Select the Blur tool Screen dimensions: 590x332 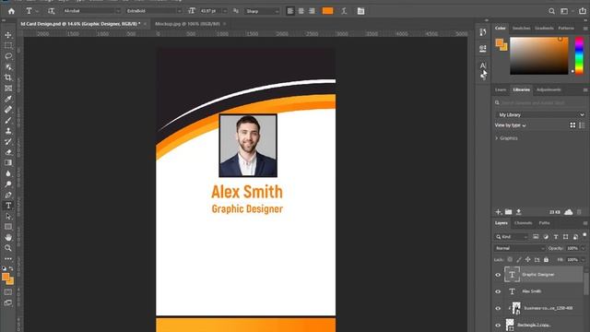tap(8, 173)
